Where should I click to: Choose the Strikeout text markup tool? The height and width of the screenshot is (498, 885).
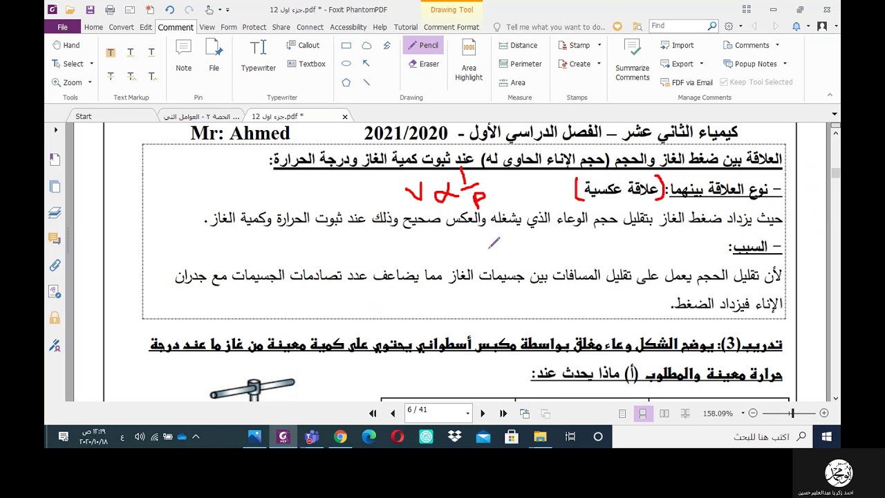coord(111,76)
